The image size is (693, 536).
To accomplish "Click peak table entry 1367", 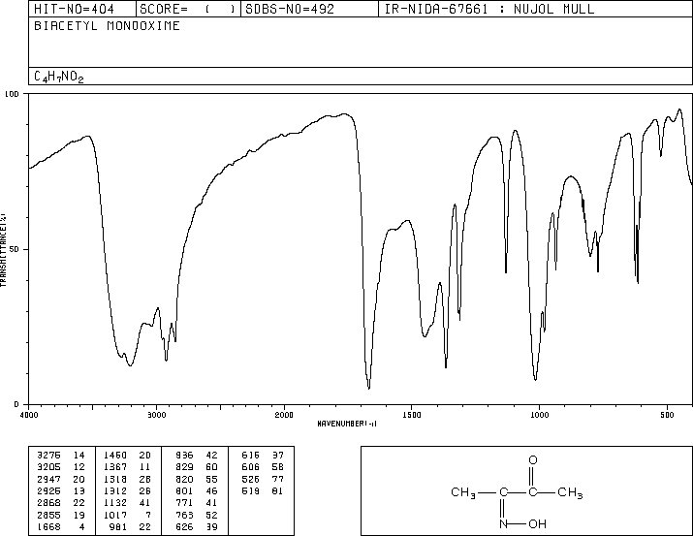I will (115, 467).
